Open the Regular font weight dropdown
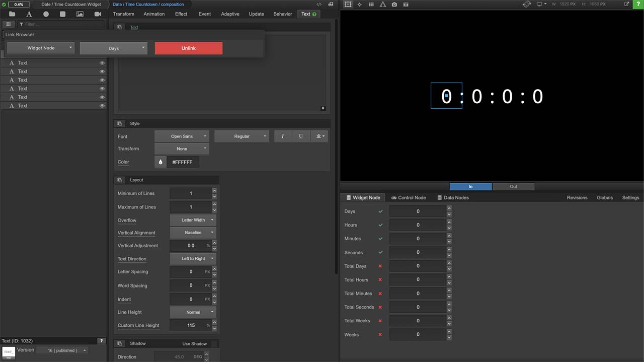The height and width of the screenshot is (362, 644). (242, 136)
